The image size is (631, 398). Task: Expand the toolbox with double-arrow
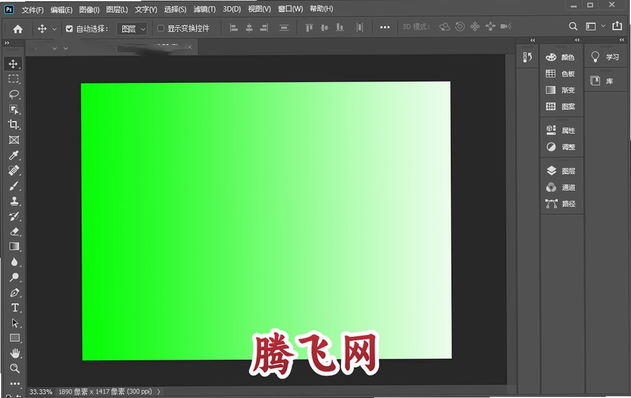[x=7, y=43]
